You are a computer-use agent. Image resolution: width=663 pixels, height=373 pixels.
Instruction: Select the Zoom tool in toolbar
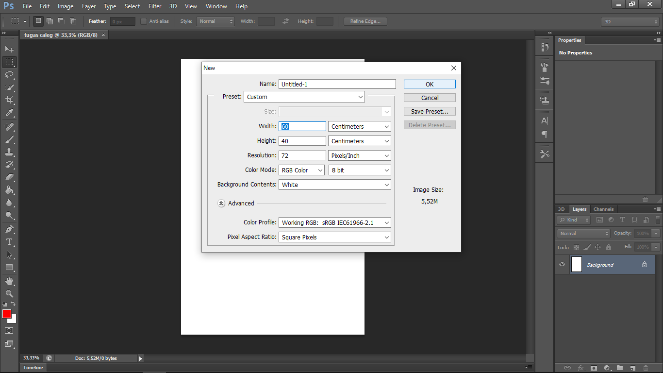(x=9, y=294)
